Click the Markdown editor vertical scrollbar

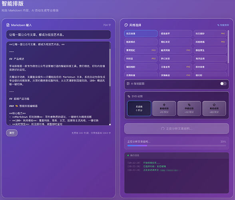[x=110, y=68]
